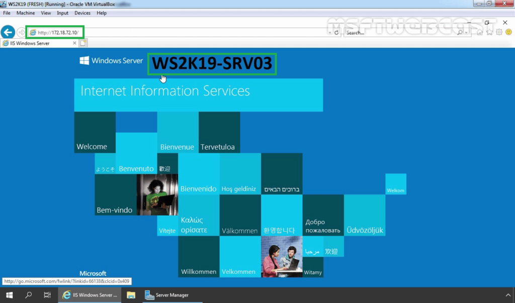Click the Bem-vindo tile
Image resolution: width=515 pixels, height=303 pixels.
coord(116,194)
